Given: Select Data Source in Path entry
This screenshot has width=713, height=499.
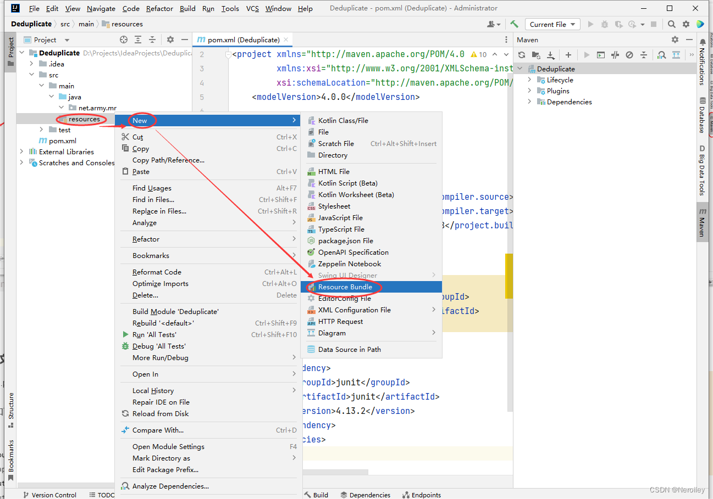Looking at the screenshot, I should pyautogui.click(x=372, y=349).
